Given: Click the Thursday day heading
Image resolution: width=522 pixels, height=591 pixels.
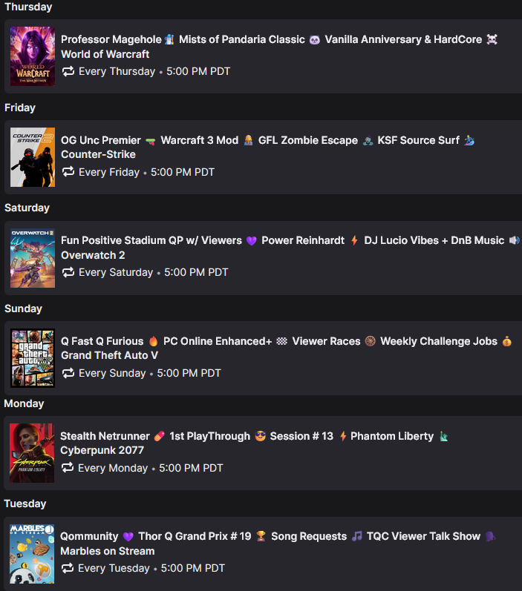Looking at the screenshot, I should (x=28, y=7).
